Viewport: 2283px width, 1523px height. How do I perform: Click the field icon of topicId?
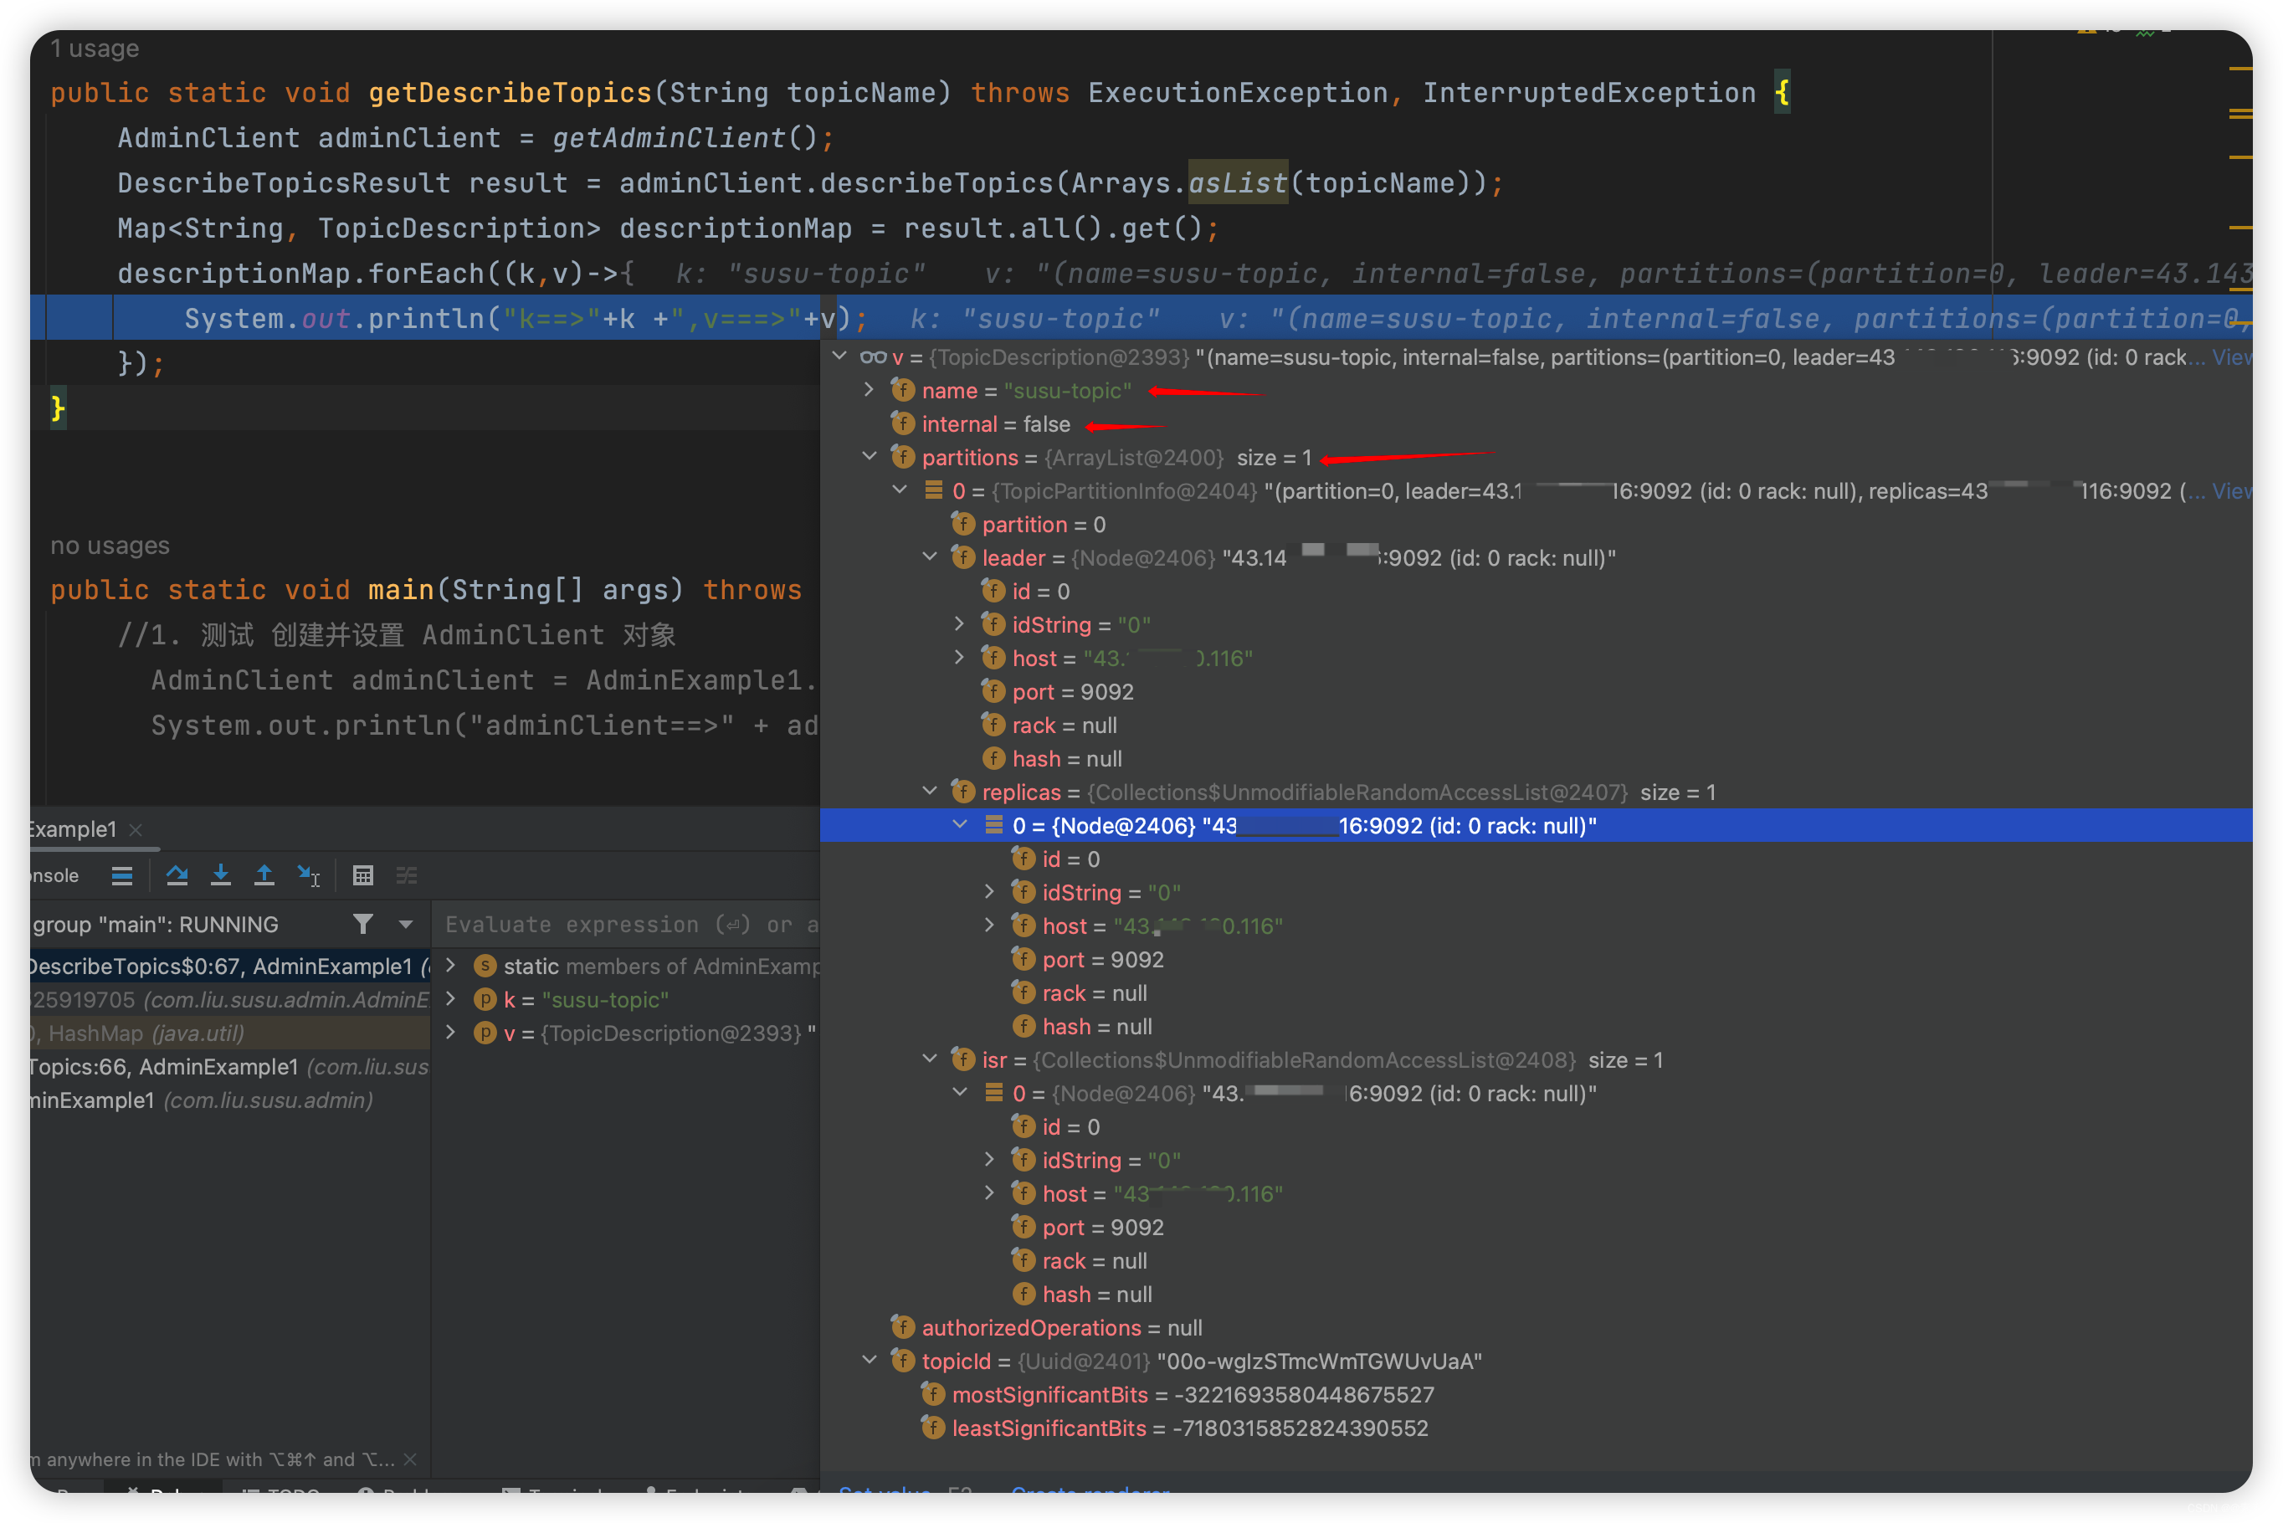tap(903, 1361)
